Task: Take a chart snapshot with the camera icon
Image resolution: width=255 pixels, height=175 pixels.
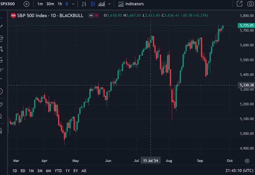Action: click(250, 4)
